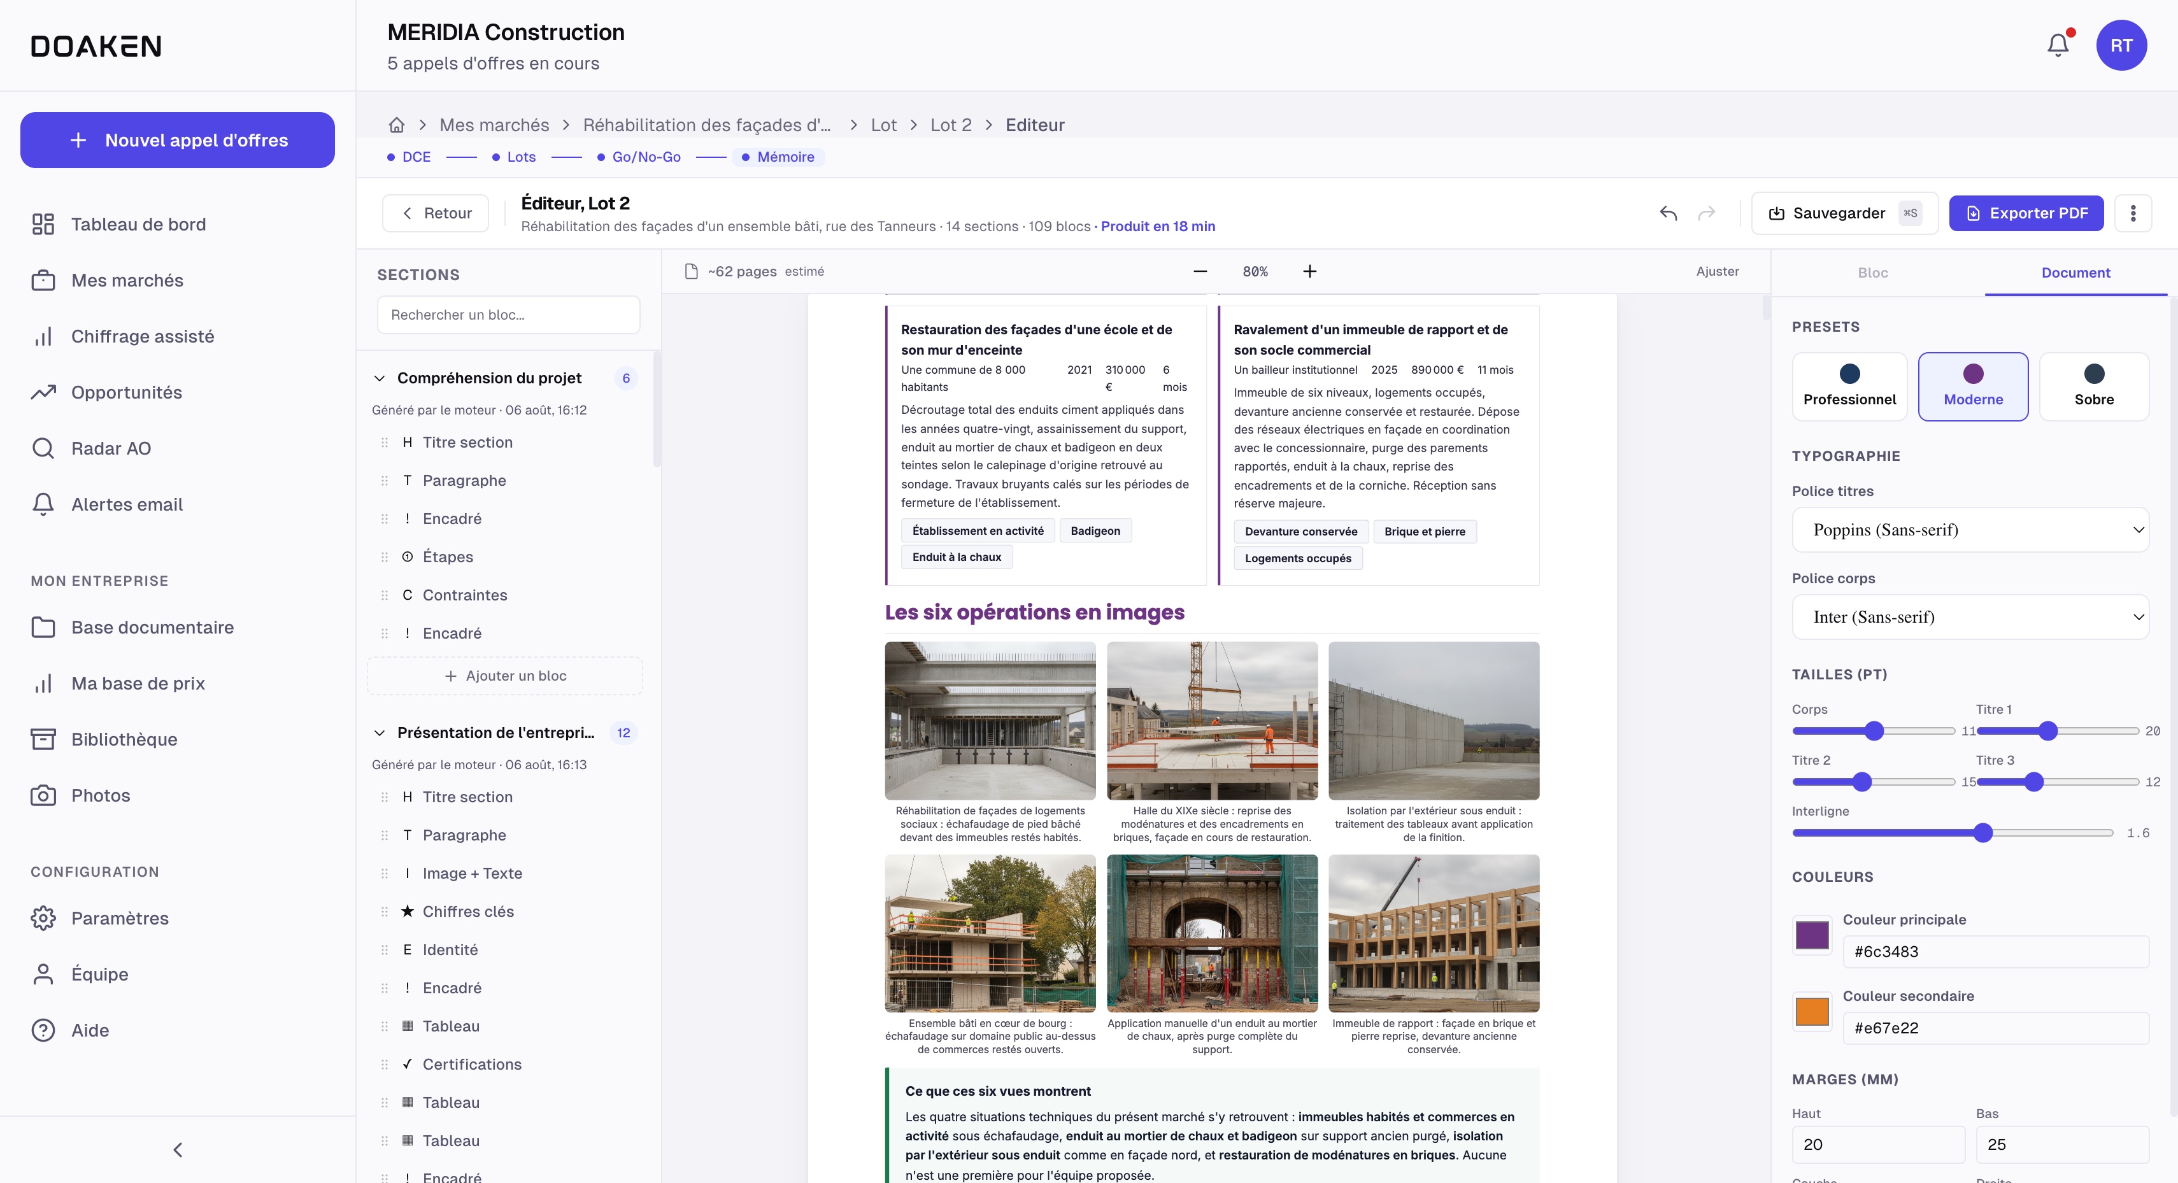Click the Sauvegarder button

click(1844, 213)
